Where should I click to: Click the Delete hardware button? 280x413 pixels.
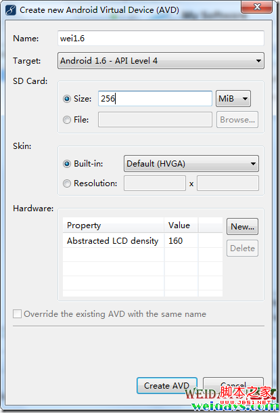pos(242,248)
